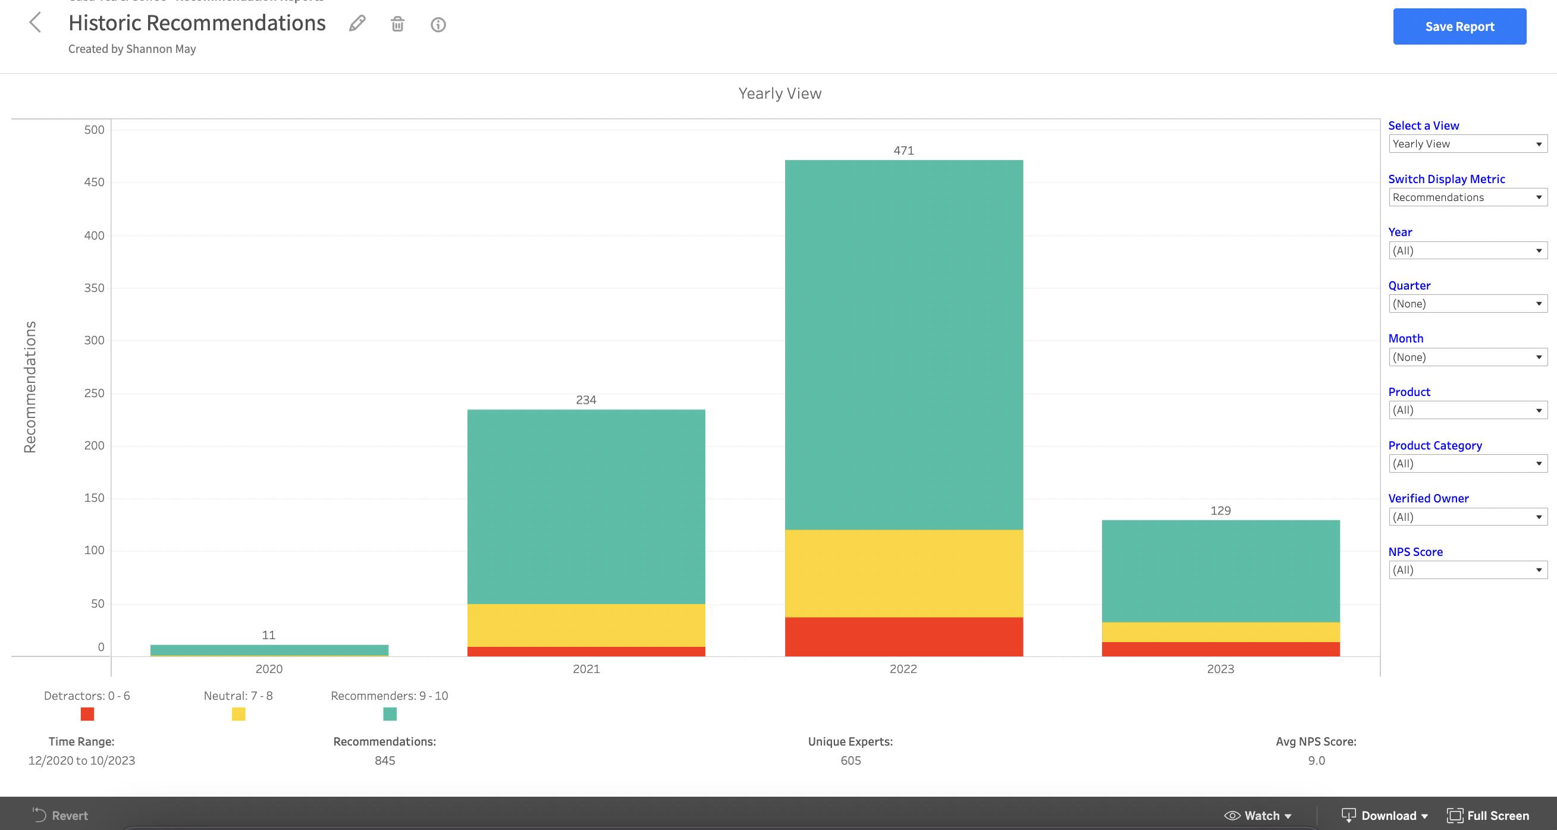Click the Download icon in bottom toolbar
This screenshot has width=1557, height=830.
coord(1348,816)
